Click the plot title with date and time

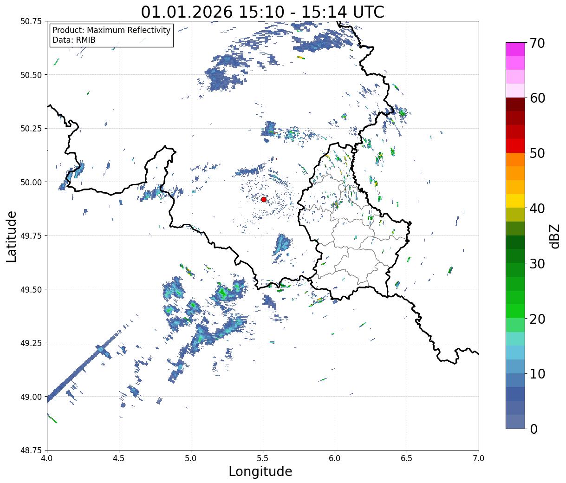263,12
